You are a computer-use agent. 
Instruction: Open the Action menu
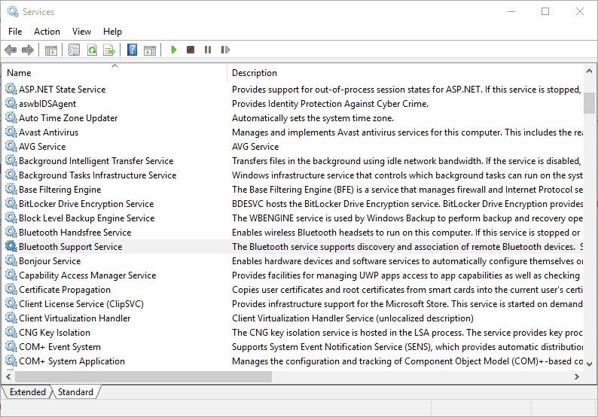(47, 32)
